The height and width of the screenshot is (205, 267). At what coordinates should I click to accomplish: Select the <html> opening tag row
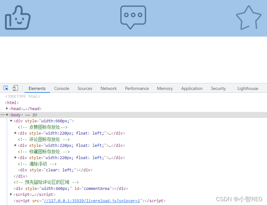(12, 102)
